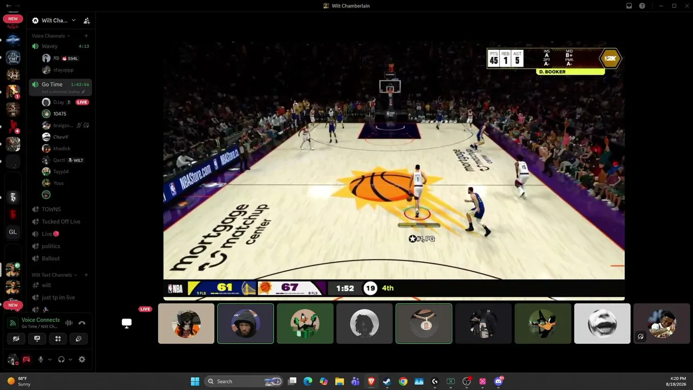Select the hooded man participant thumbnail
This screenshot has width=693, height=390.
245,323
